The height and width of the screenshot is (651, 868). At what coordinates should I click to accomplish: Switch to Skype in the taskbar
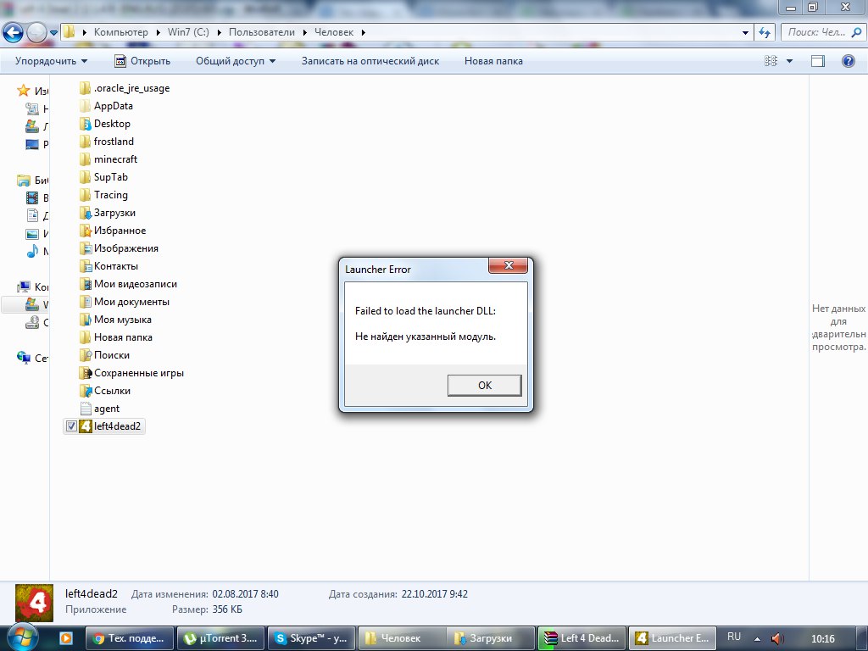309,638
